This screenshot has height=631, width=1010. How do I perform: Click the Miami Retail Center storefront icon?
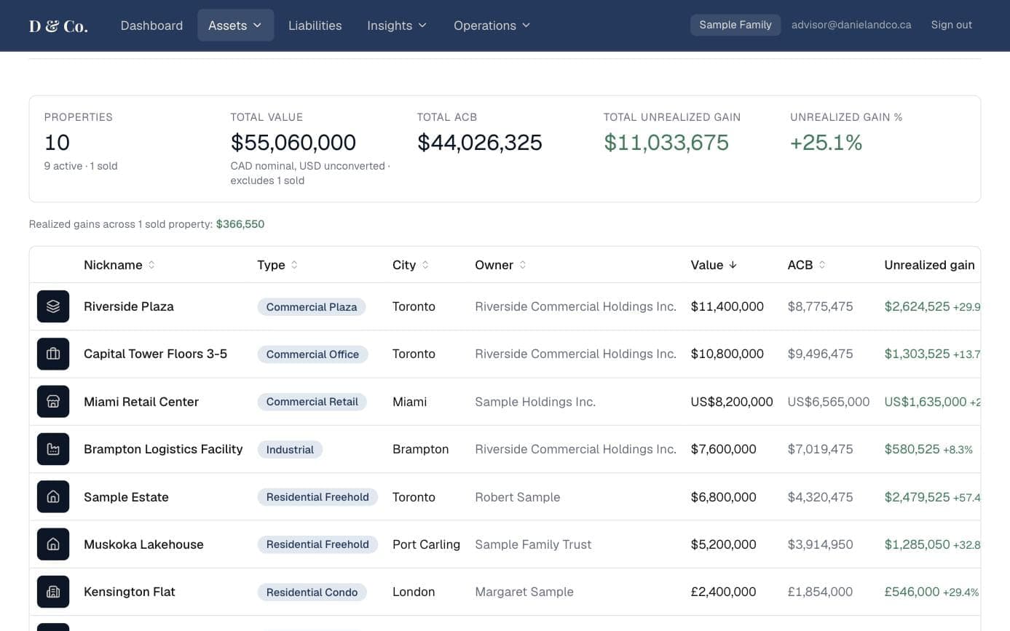click(53, 402)
